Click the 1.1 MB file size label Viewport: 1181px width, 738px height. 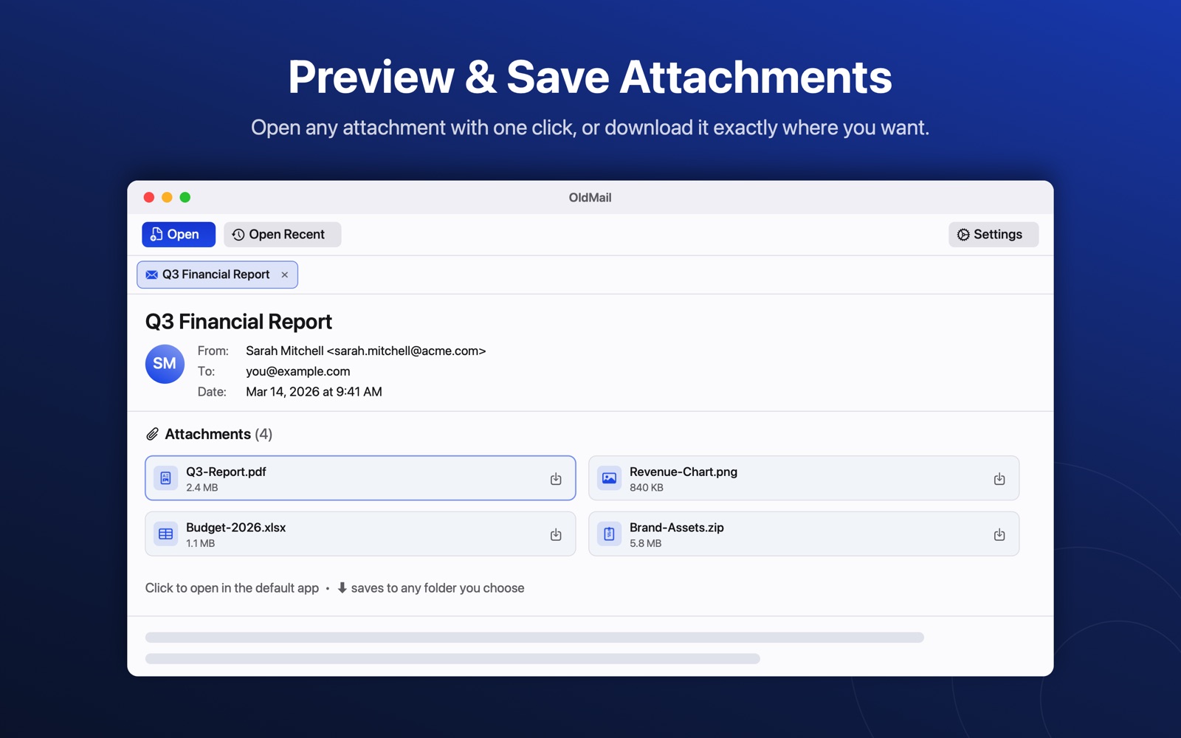(x=200, y=543)
